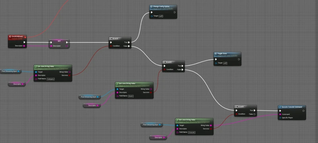
Task: Click the exec input pin of SET node
Action: pyautogui.click(x=51, y=42)
